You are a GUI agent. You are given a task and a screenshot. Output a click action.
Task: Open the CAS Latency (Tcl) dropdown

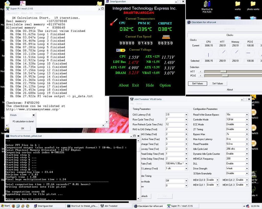click(186, 115)
